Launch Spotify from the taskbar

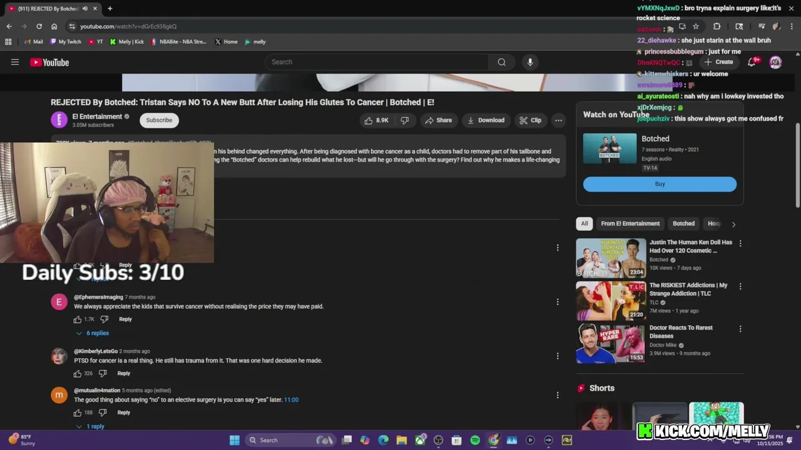(475, 440)
